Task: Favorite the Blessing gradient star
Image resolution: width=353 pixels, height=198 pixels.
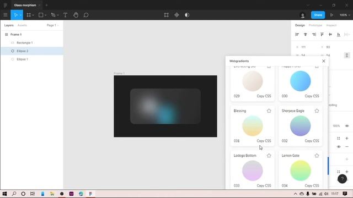Action: [269, 111]
